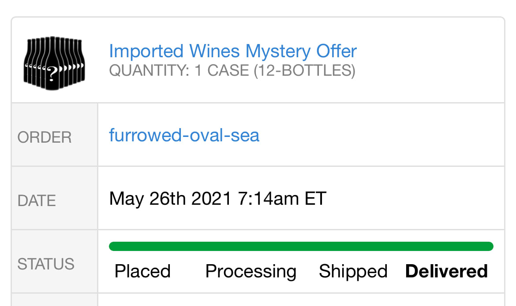
Task: Select the Processing status step
Action: click(x=251, y=271)
